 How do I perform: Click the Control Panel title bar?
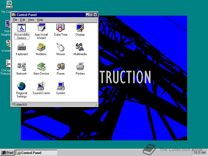(55, 15)
